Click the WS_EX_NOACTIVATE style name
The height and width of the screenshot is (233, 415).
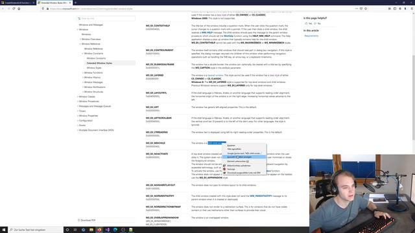tap(157, 154)
